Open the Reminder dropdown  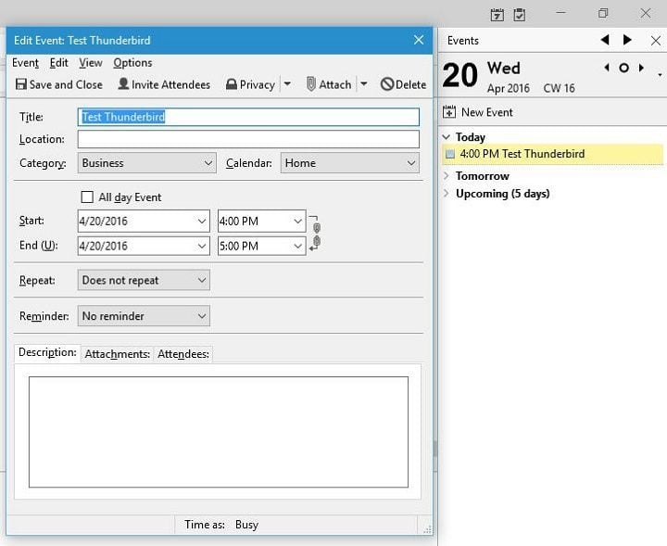[144, 316]
